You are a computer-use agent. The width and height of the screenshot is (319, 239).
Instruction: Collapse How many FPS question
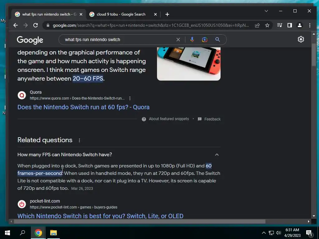coord(217,155)
